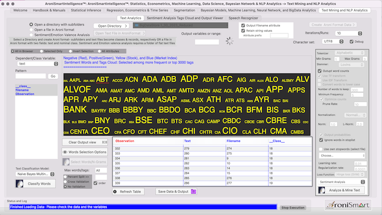The image size is (382, 215).
Task: Click the Go button beside Pattern
Action: tap(53, 76)
